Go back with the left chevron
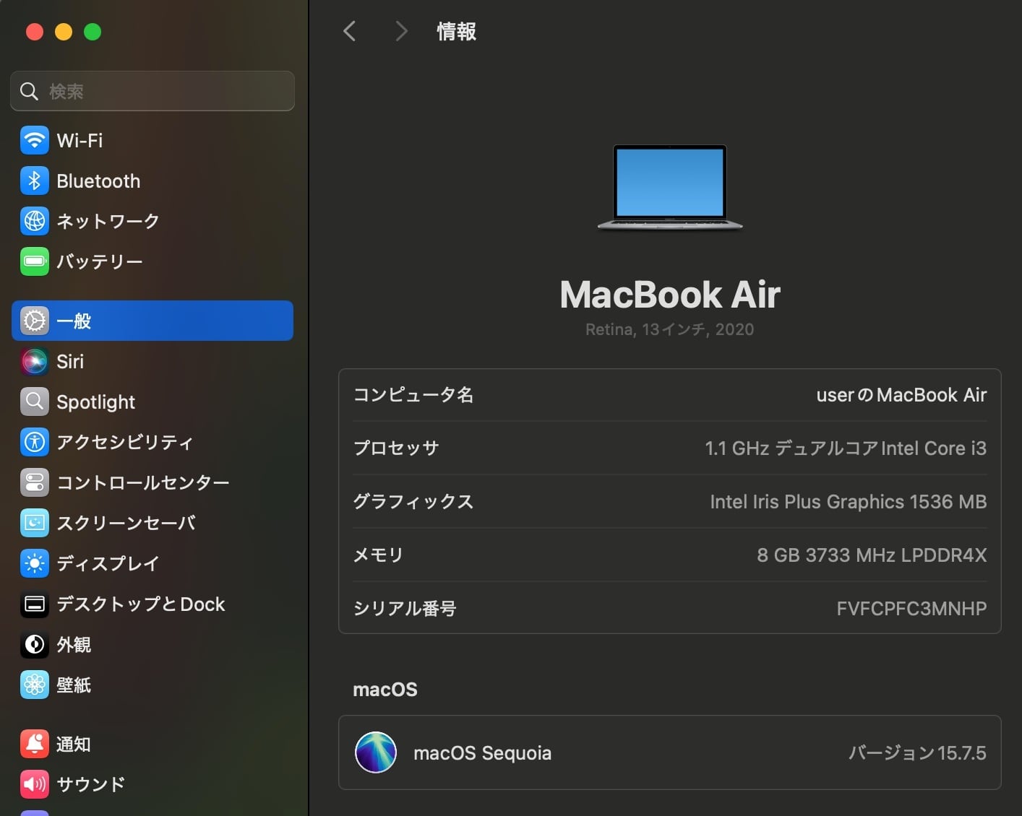The width and height of the screenshot is (1022, 816). [350, 31]
